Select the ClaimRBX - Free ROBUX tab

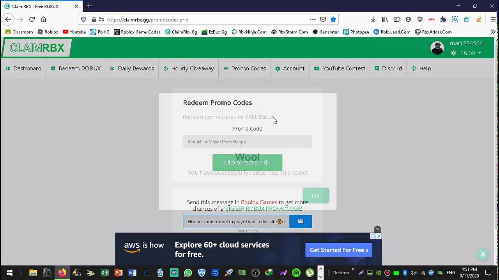(41, 6)
